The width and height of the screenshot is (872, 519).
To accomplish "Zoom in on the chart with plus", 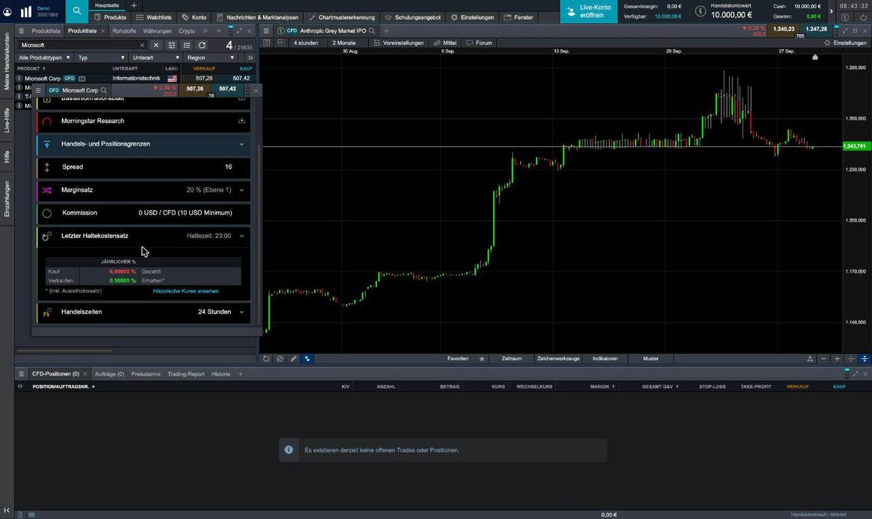I will [x=837, y=358].
